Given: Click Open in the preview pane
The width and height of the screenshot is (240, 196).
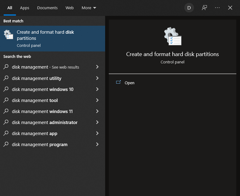Looking at the screenshot, I should 129,83.
